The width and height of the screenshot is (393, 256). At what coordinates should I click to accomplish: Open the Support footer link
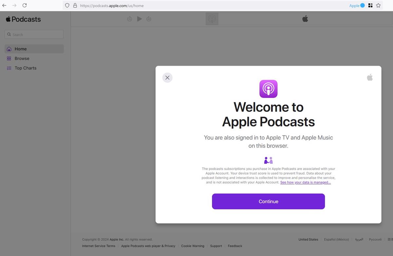click(216, 246)
